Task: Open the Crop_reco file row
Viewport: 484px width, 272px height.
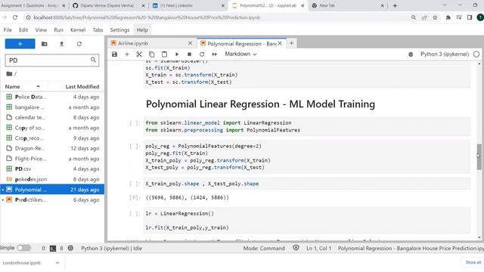Action: 52,138
